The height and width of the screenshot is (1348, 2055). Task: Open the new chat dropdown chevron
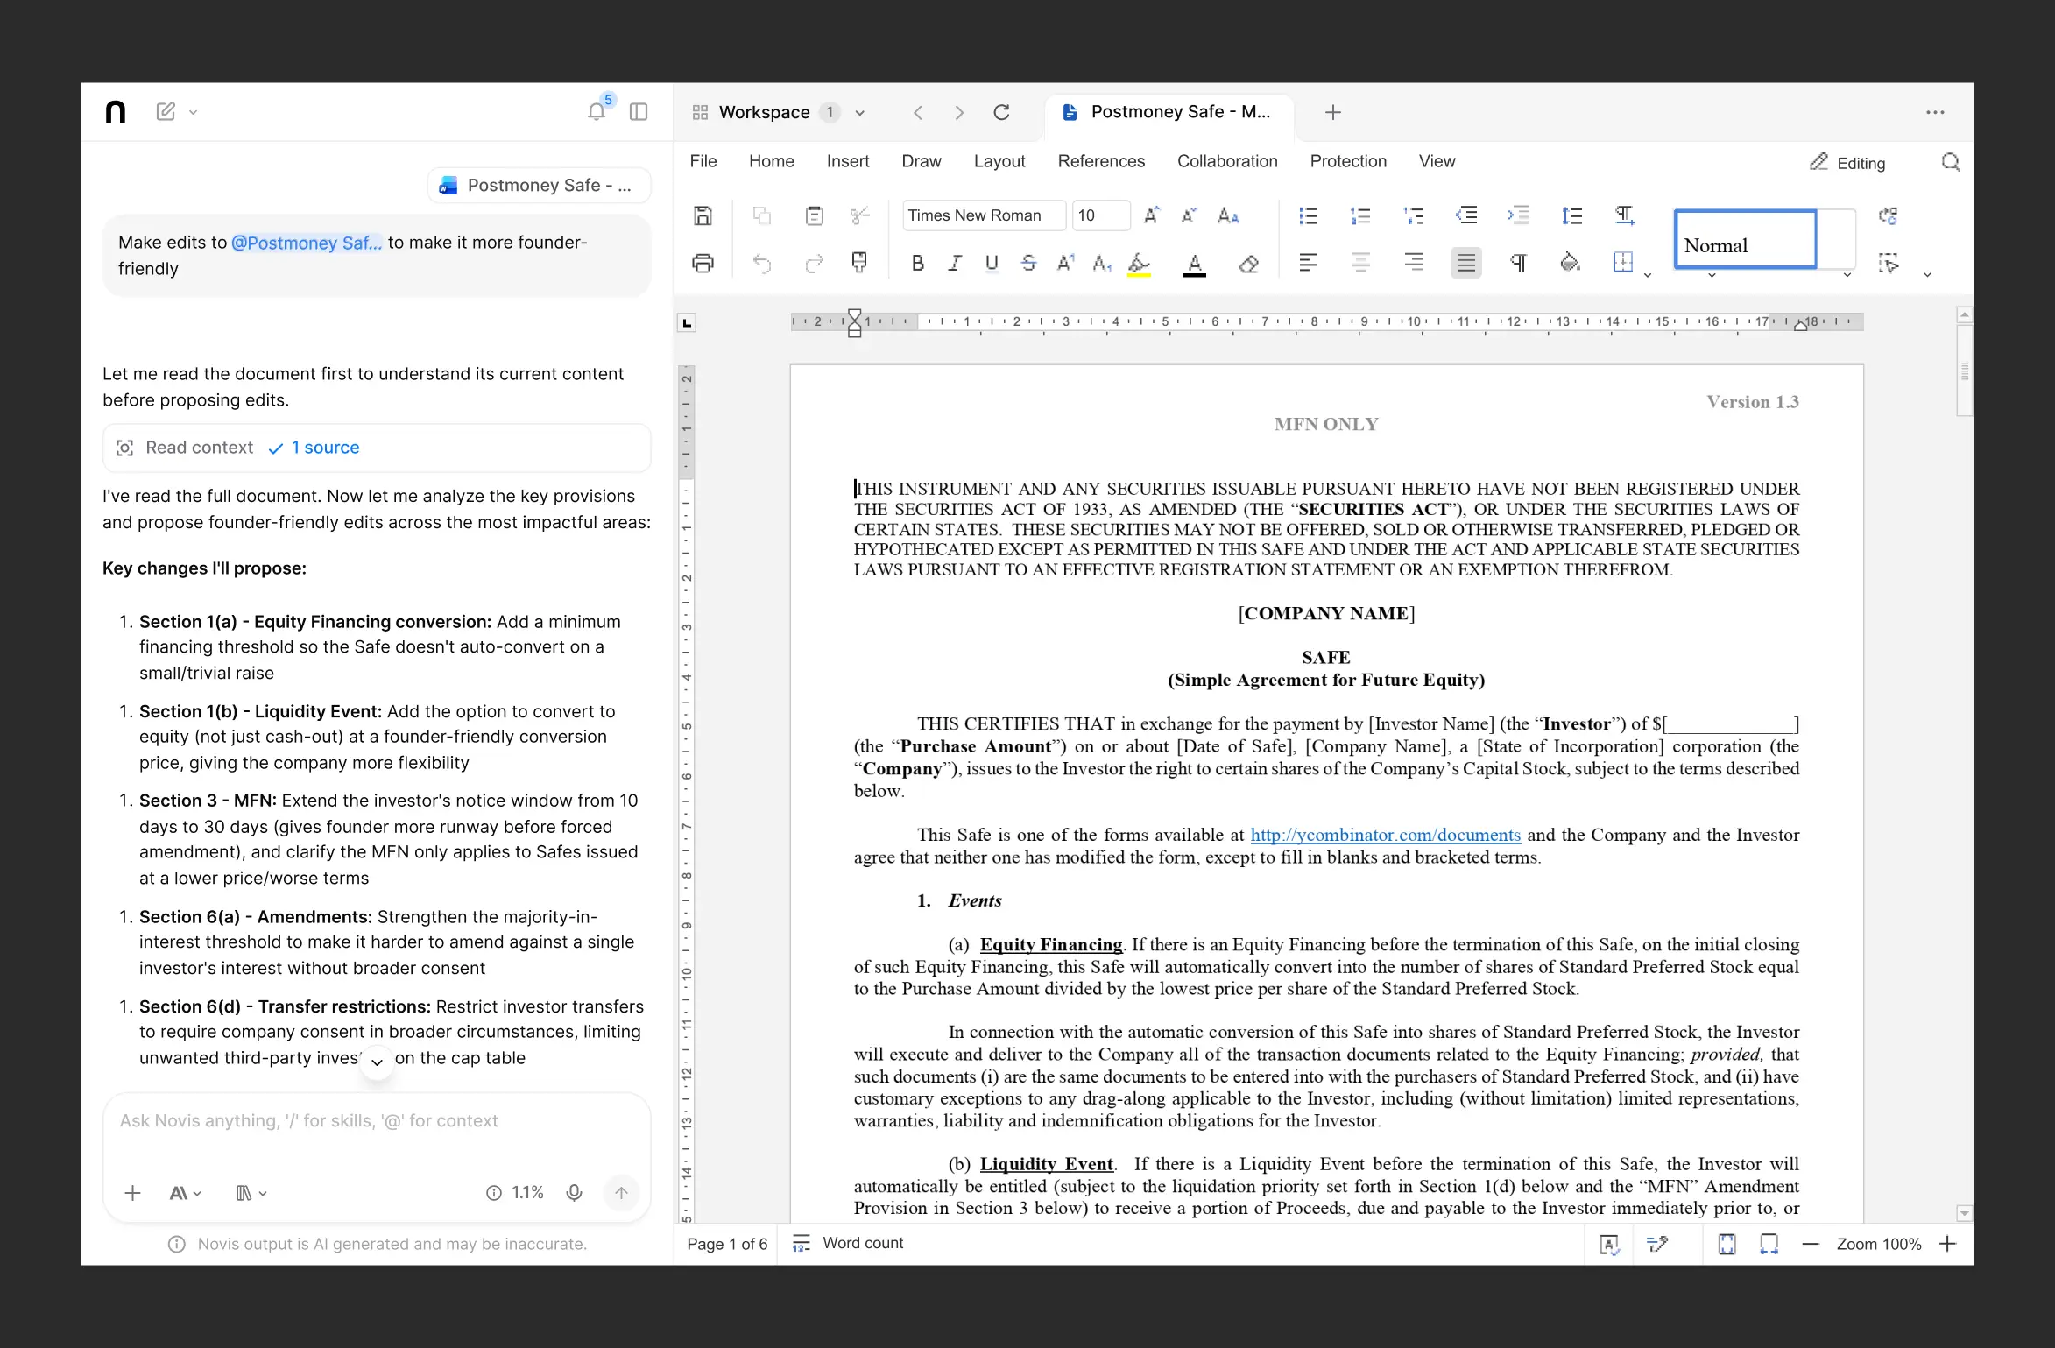[194, 113]
